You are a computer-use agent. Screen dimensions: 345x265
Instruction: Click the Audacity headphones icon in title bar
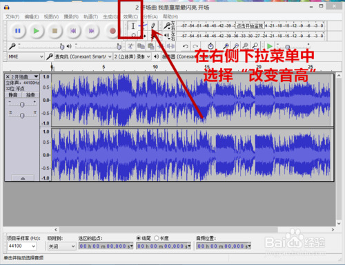tap(7, 8)
